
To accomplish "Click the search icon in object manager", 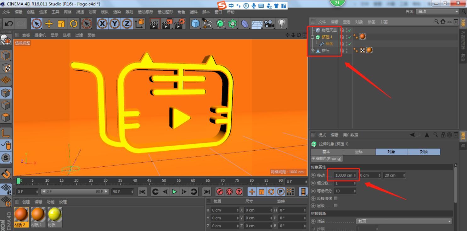I will pyautogui.click(x=437, y=22).
